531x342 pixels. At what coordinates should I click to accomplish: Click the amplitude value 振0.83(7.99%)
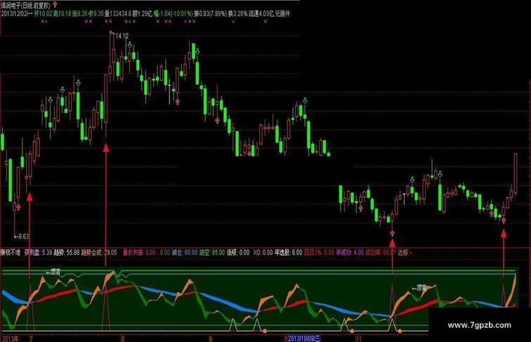click(x=209, y=14)
